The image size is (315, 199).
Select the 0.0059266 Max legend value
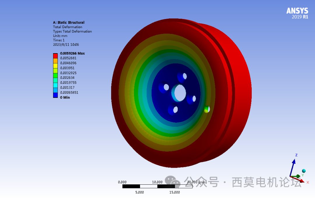point(73,53)
